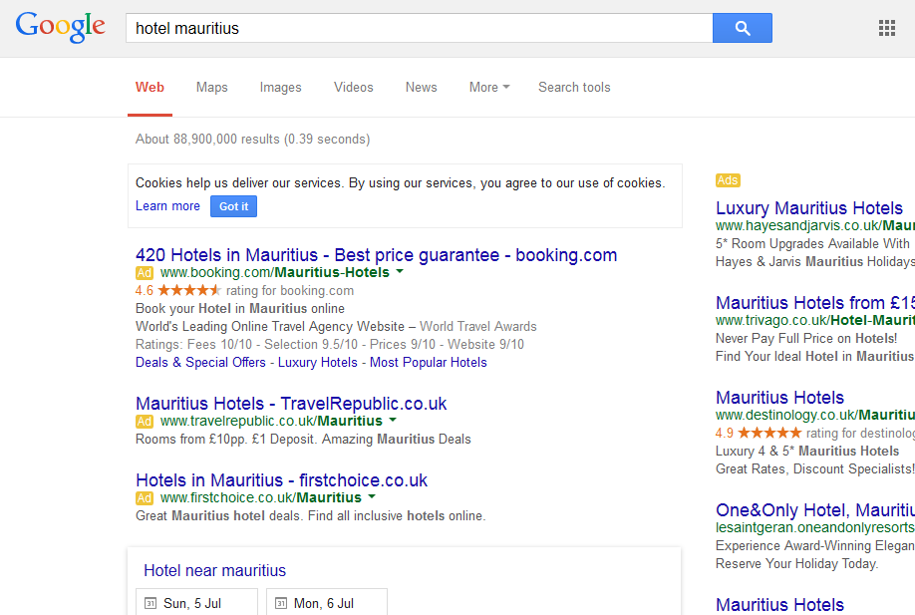Click the Ad badge of the booking.com result
Image resolution: width=915 pixels, height=615 pixels.
[145, 273]
